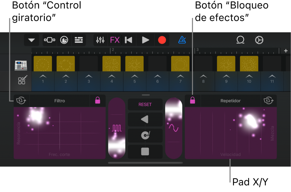
Task: Select the drum machine track icon
Action: [21, 66]
